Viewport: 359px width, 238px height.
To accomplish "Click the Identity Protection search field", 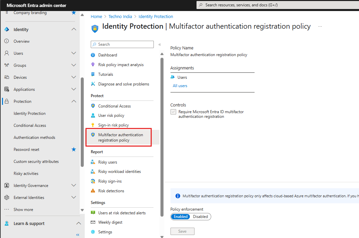I will (122, 44).
